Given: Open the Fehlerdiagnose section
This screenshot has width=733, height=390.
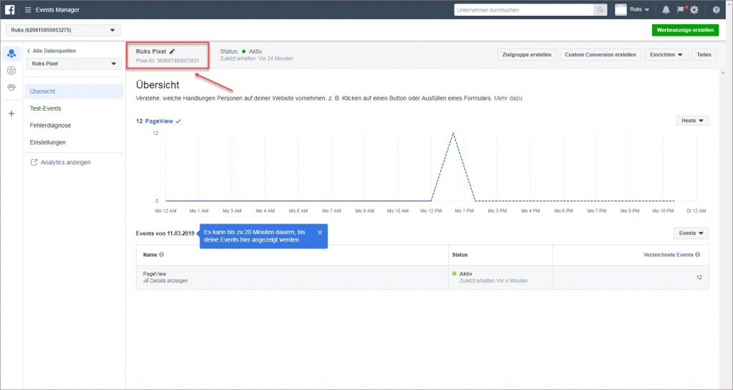Looking at the screenshot, I should [x=51, y=126].
